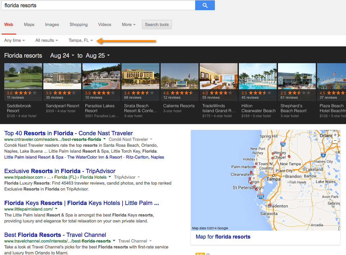
Task: Select the Paradise Lakes Resort photo
Action: tap(101, 76)
